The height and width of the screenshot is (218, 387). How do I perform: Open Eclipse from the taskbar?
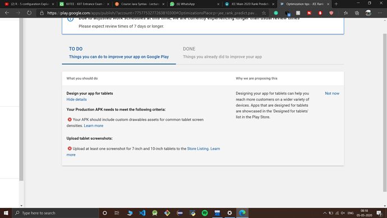click(179, 213)
